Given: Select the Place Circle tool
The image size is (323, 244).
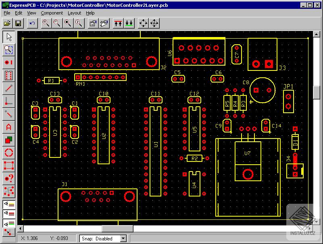Looking at the screenshot, I should [x=8, y=153].
